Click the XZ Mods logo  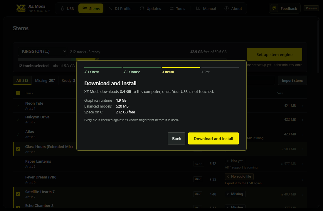tap(21, 8)
